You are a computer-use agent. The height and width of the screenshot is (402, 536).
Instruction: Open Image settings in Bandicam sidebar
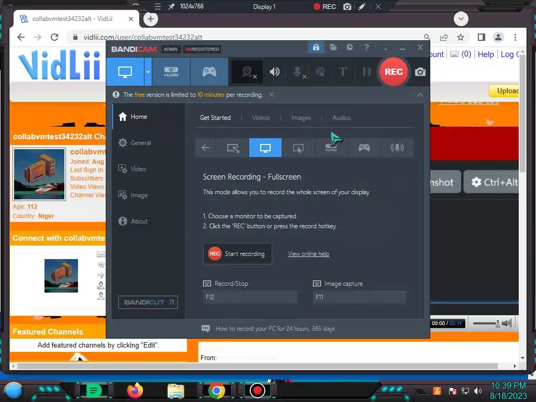point(147,195)
